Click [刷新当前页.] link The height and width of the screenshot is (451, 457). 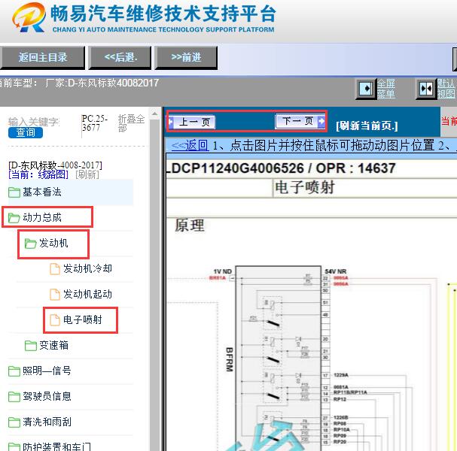367,126
